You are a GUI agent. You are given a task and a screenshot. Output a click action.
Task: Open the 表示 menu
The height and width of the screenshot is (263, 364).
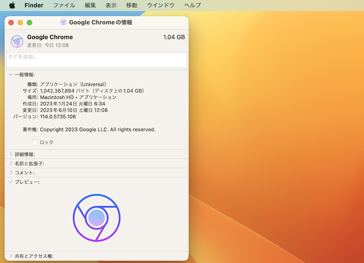[x=111, y=5]
